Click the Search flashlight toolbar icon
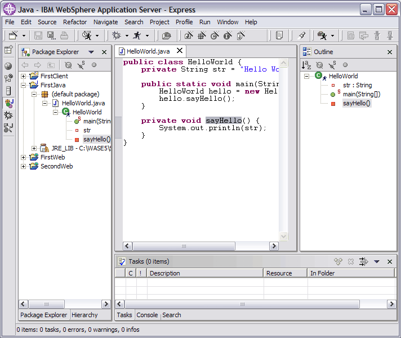The width and height of the screenshot is (401, 338). click(x=302, y=35)
